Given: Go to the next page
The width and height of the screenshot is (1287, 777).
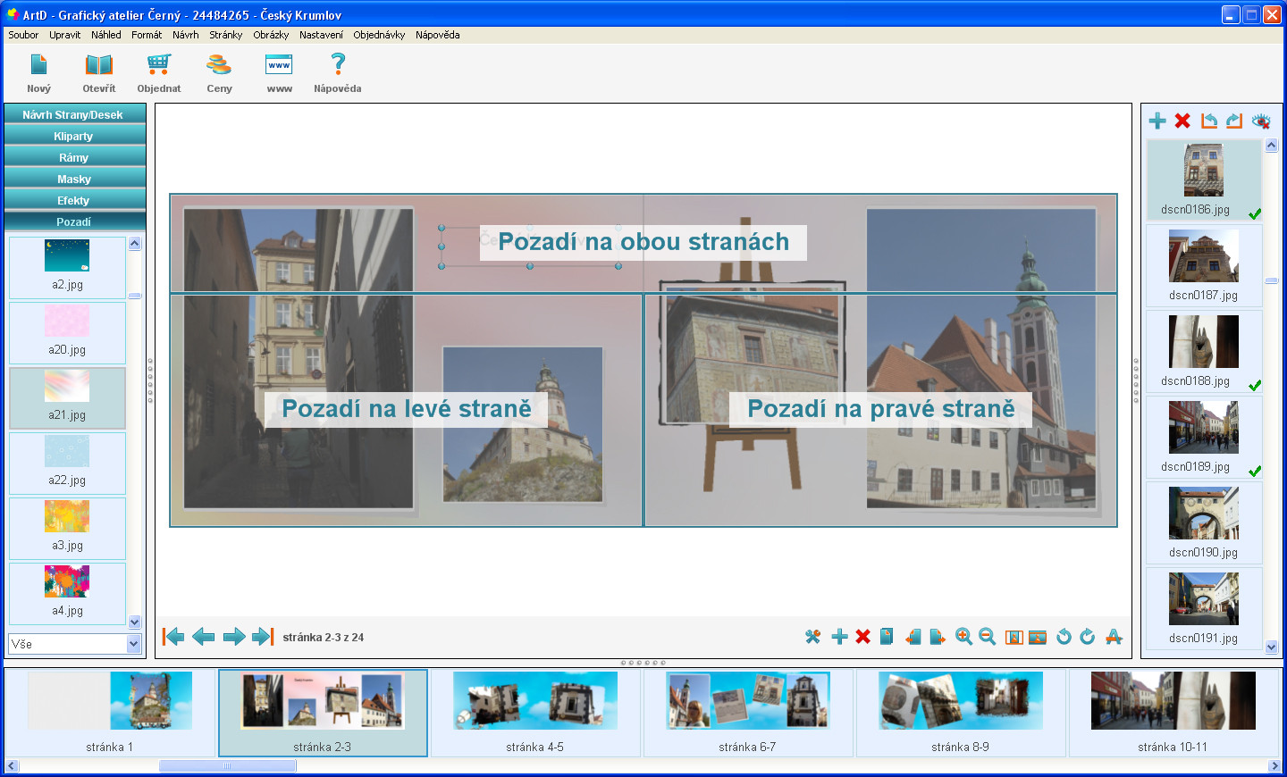Looking at the screenshot, I should click(234, 637).
